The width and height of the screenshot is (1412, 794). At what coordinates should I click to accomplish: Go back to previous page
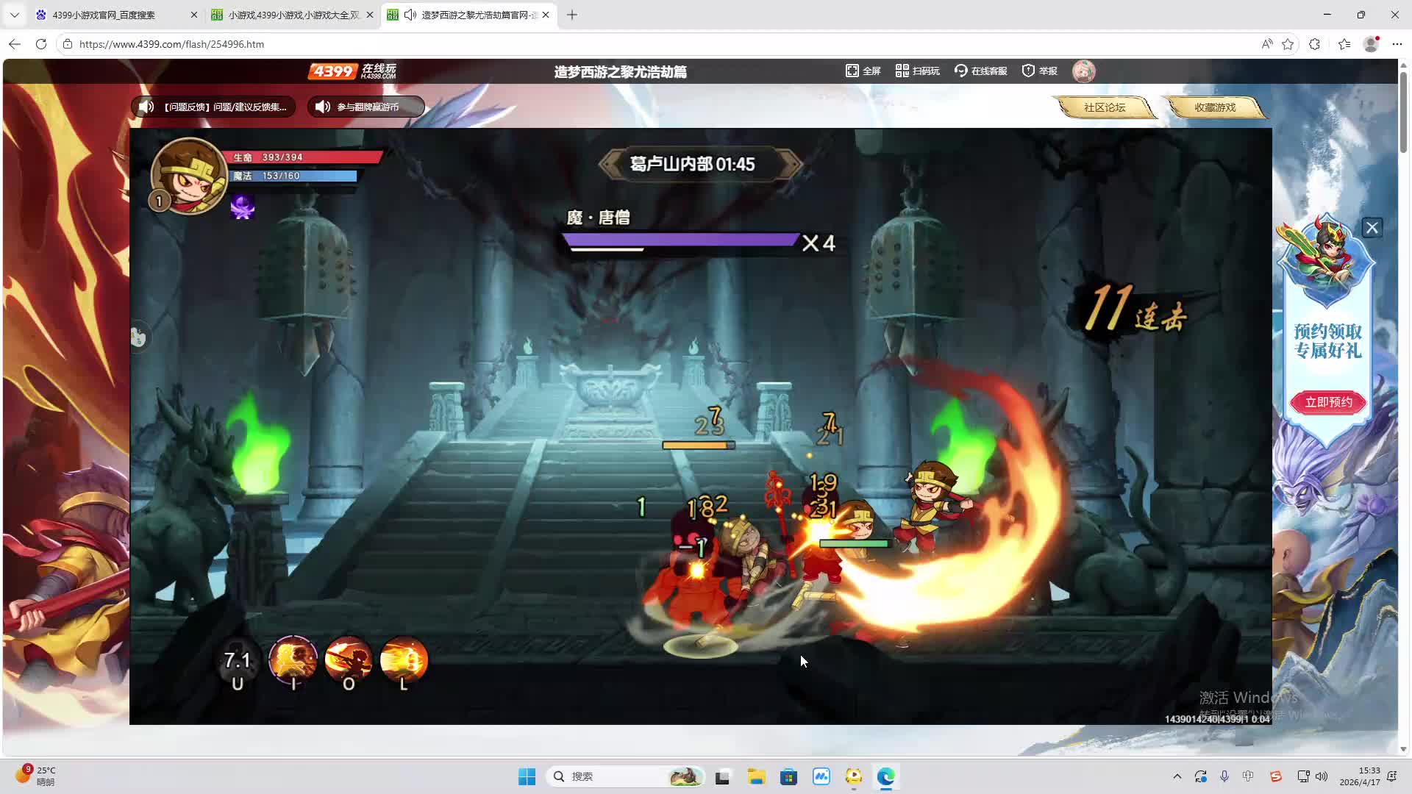[x=15, y=44]
